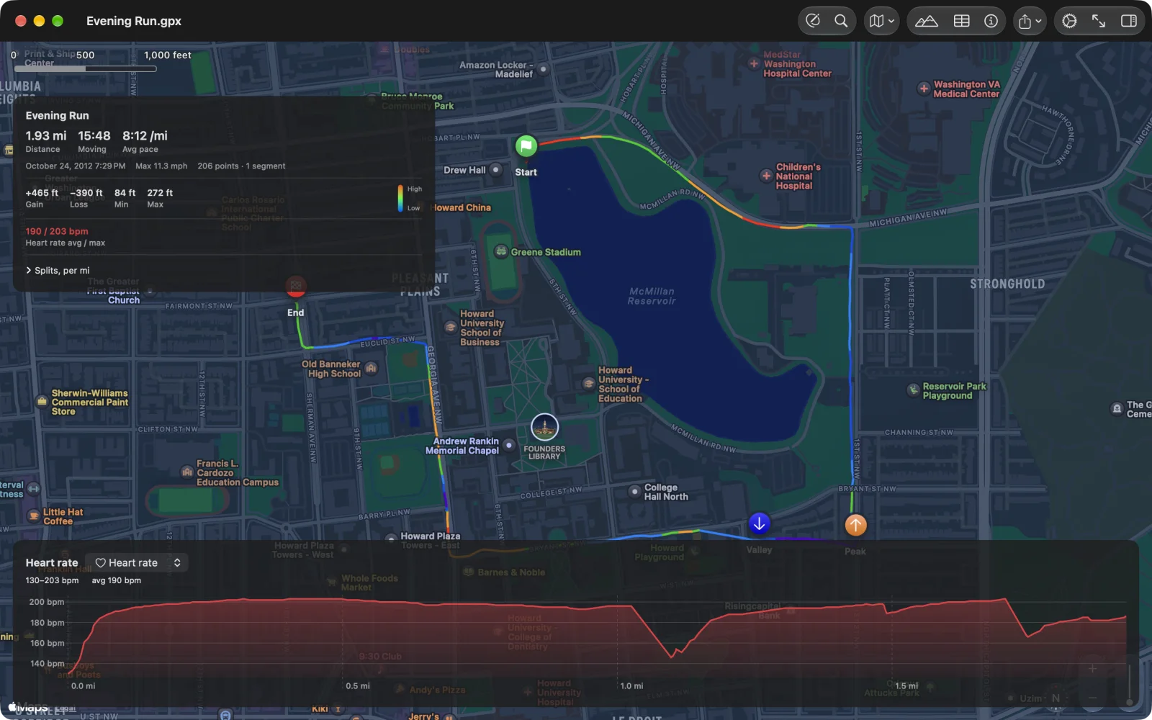Click the Evening Run.gpx window title
The height and width of the screenshot is (720, 1152).
pyautogui.click(x=134, y=21)
